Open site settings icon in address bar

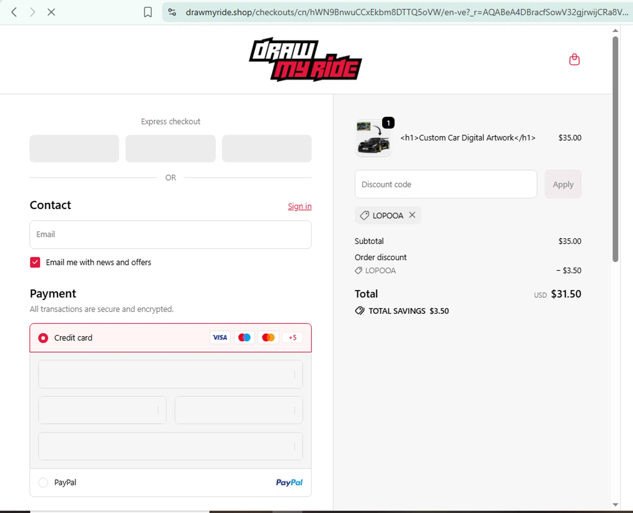(172, 12)
